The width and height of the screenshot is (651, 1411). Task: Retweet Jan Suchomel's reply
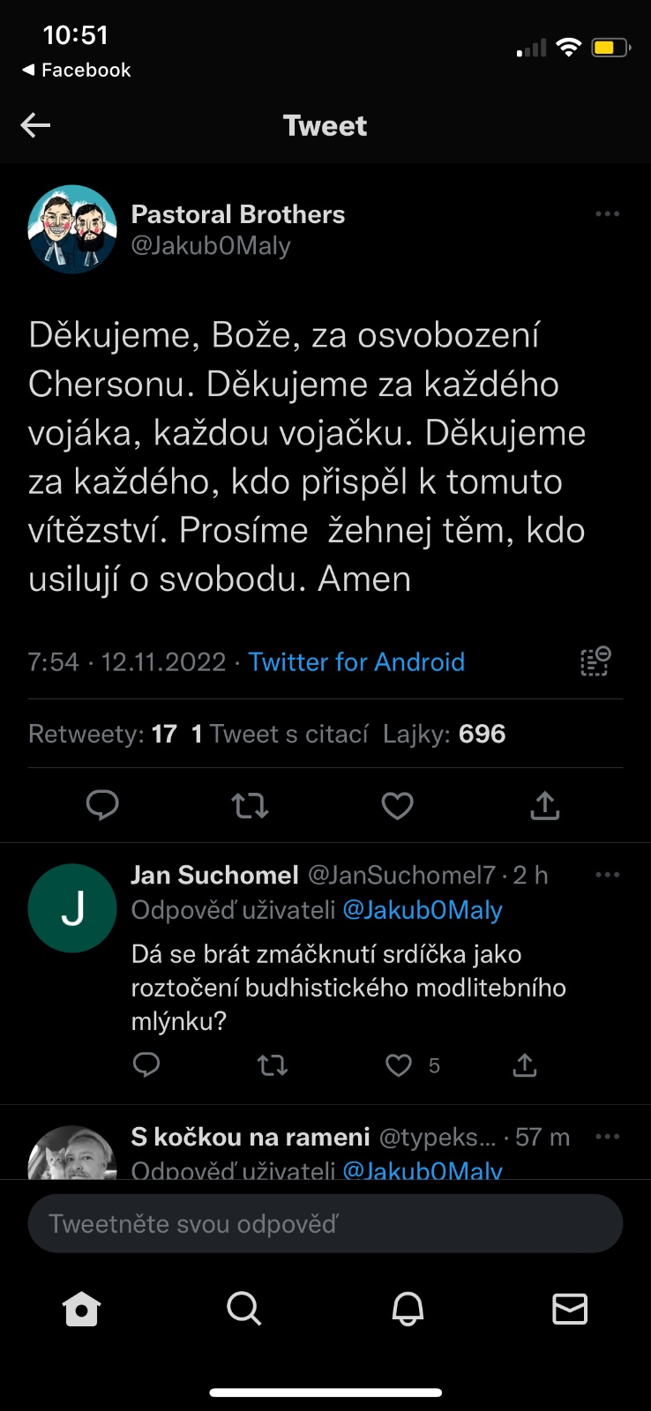pyautogui.click(x=273, y=1065)
